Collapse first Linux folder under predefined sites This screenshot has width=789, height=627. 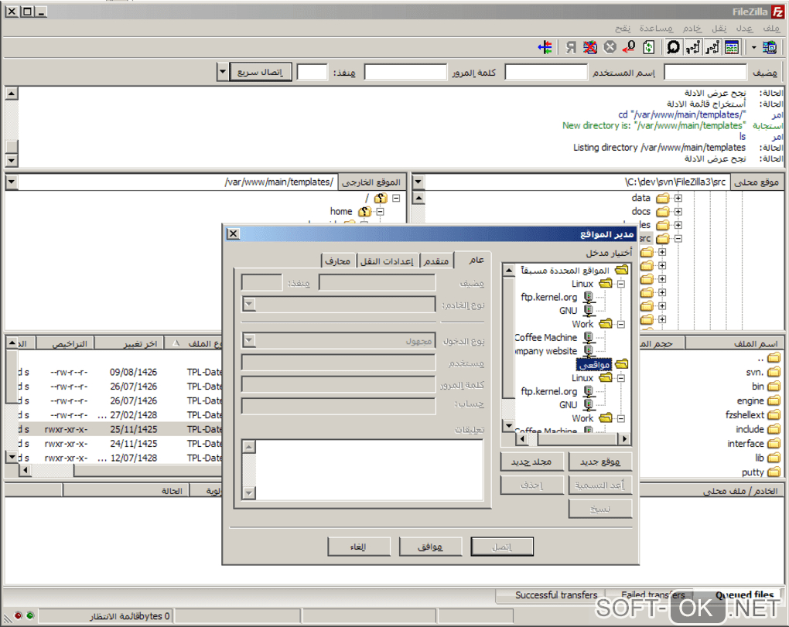(621, 284)
